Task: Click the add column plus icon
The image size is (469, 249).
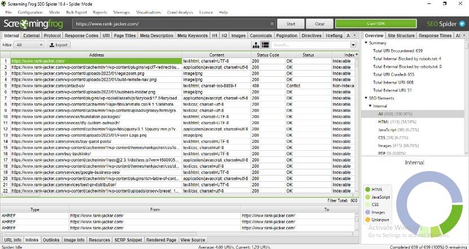Action: coord(357,54)
